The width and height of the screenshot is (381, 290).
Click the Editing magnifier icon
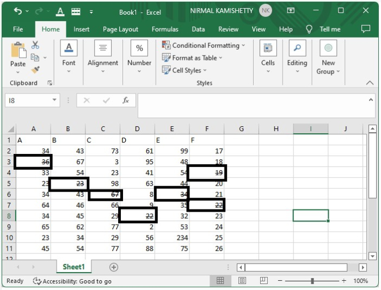point(297,48)
